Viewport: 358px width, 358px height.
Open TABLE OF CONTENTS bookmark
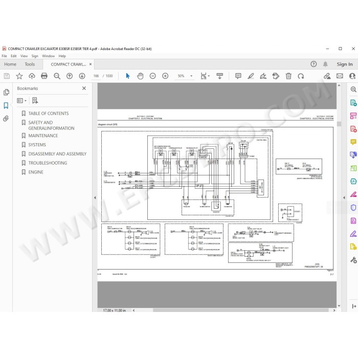coord(49,114)
